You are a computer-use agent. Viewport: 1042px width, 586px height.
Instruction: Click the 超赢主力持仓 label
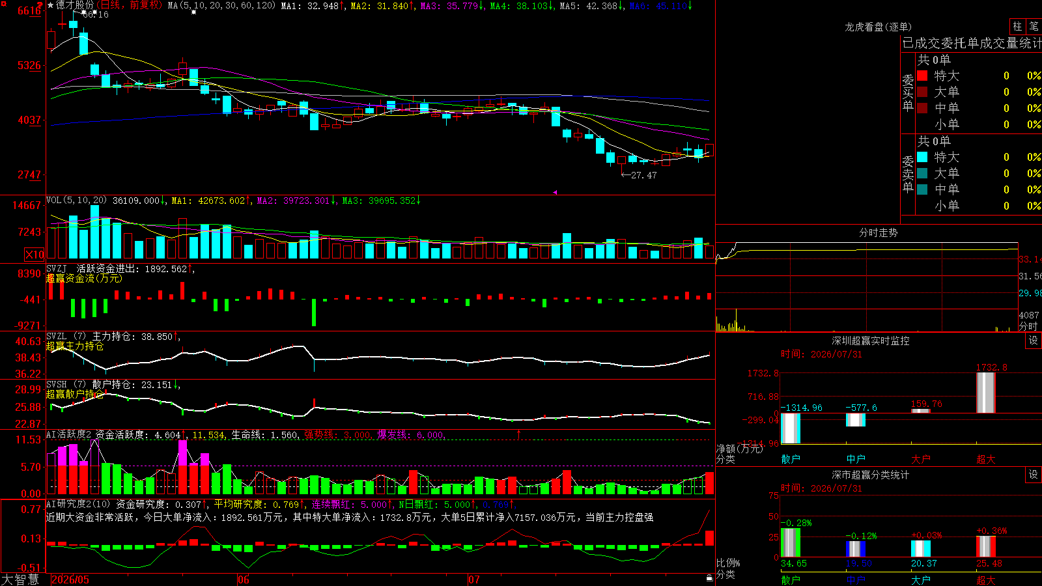pos(75,346)
